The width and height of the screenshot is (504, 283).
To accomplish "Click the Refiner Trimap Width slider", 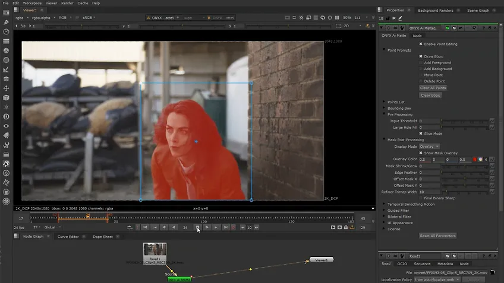I will (464, 192).
